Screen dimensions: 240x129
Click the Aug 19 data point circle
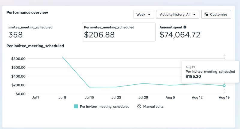pyautogui.click(x=224, y=86)
